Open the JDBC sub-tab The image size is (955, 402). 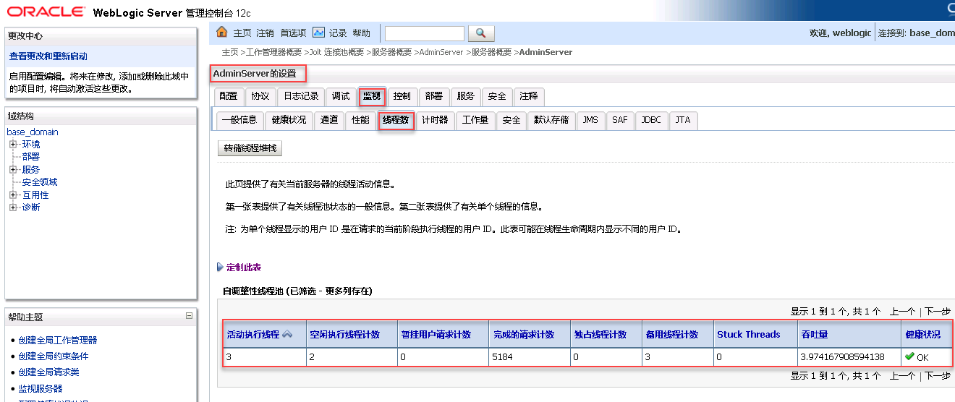click(651, 120)
